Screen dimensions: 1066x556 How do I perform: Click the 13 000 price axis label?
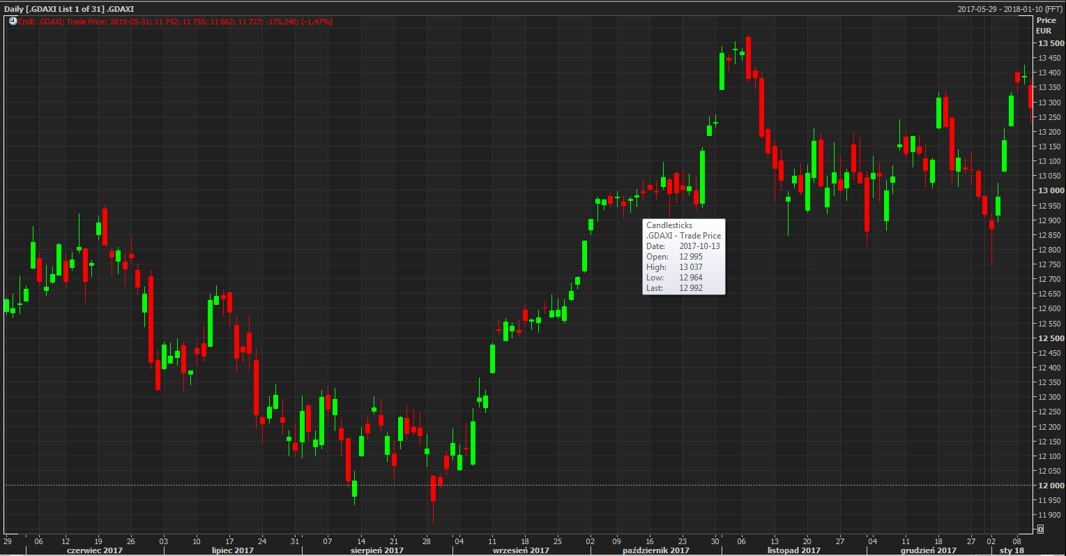click(x=1051, y=190)
